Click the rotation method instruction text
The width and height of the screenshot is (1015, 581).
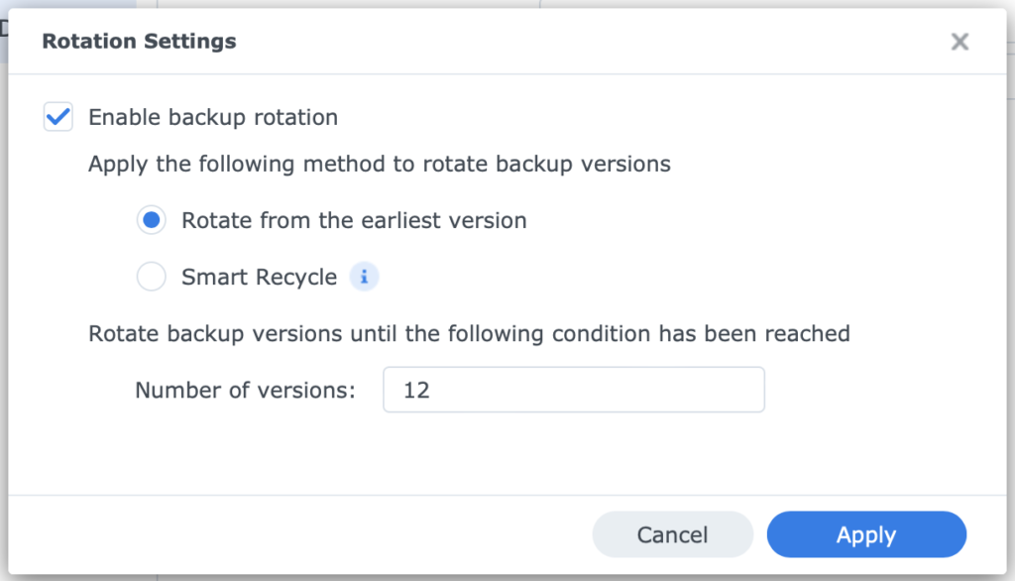click(379, 164)
